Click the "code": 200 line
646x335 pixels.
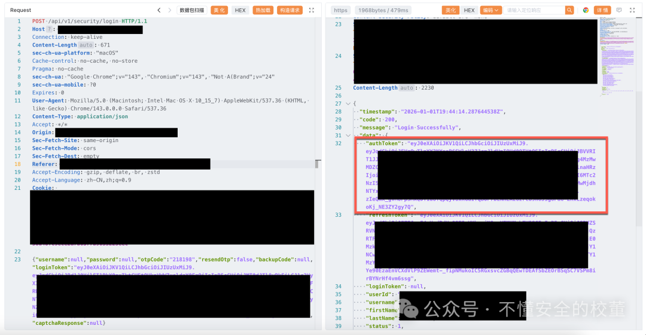[378, 119]
